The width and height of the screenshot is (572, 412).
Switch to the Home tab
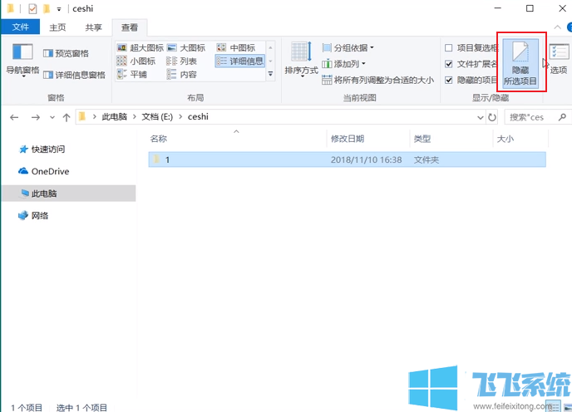(x=57, y=27)
